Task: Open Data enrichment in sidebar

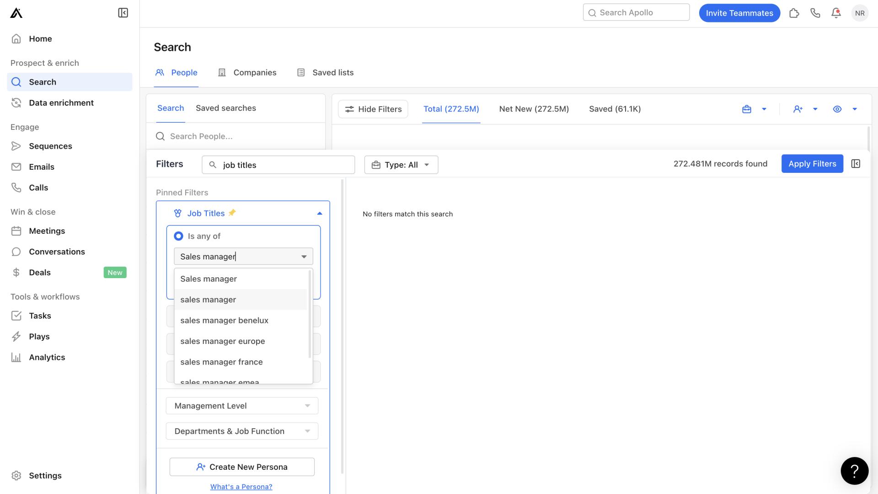Action: 70,103
